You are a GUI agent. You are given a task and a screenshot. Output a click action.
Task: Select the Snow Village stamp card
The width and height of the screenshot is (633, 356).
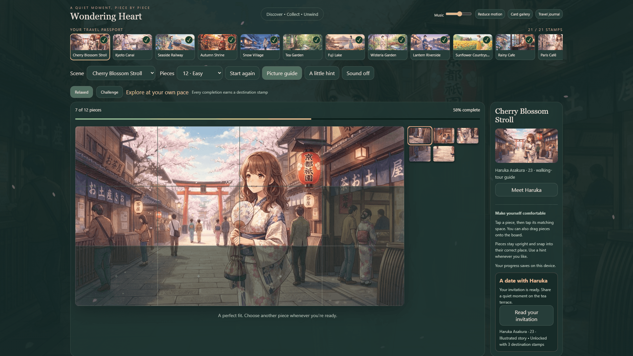[x=260, y=47]
